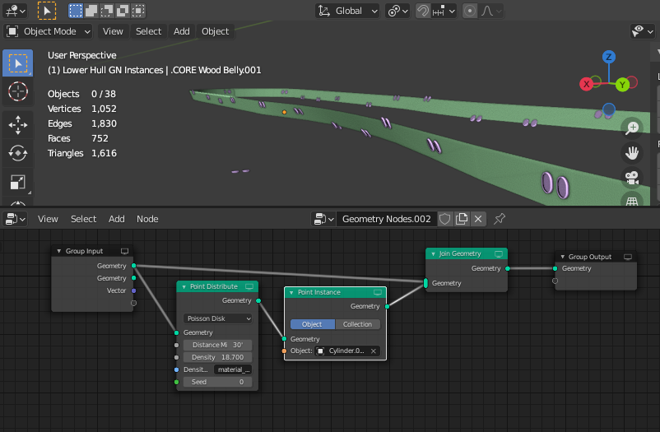
Task: Open the viewport View menu
Action: [113, 31]
